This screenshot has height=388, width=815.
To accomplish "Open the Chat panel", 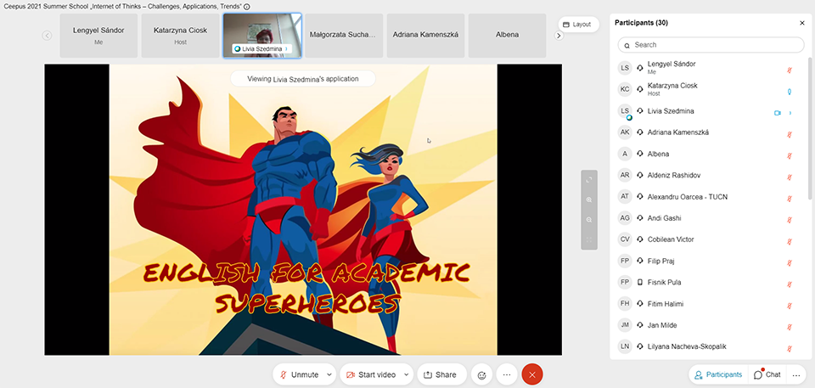I will pyautogui.click(x=767, y=374).
